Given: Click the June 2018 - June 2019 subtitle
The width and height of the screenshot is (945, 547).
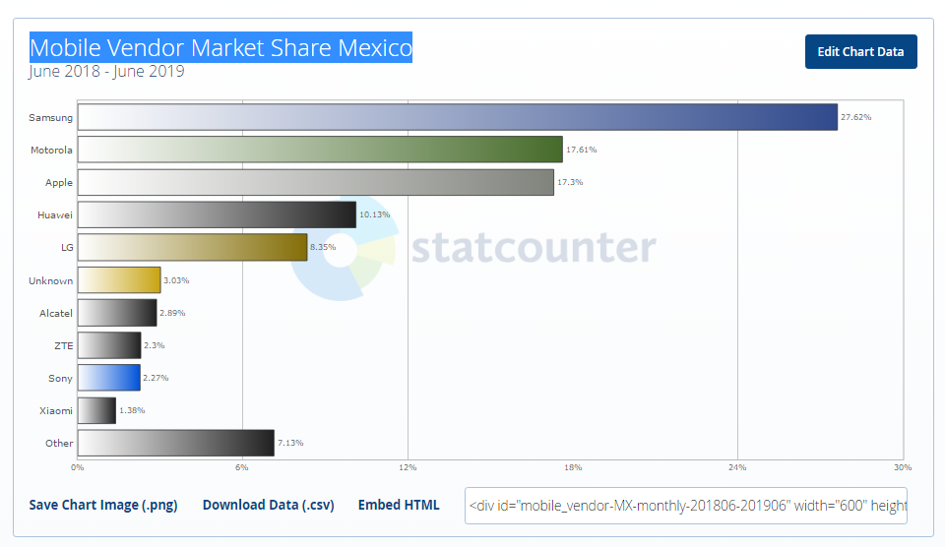Looking at the screenshot, I should tap(106, 72).
